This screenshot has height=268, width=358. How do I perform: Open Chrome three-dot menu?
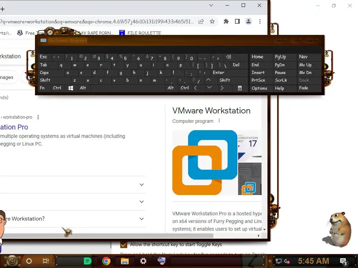(x=260, y=21)
